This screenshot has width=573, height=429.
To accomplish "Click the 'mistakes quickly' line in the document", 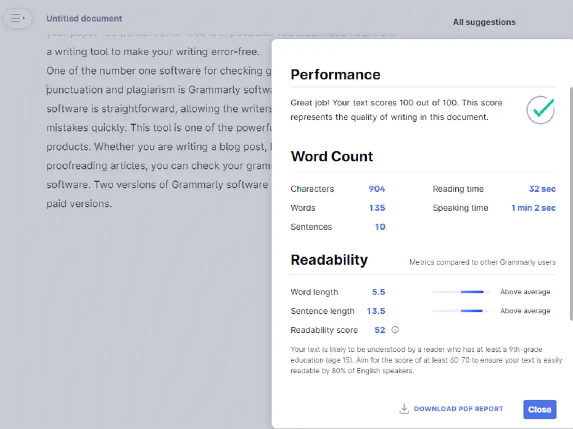I will pos(159,128).
